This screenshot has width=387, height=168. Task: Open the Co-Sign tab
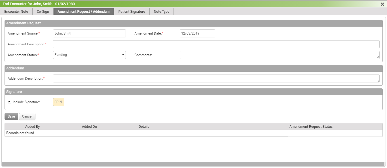coord(43,12)
